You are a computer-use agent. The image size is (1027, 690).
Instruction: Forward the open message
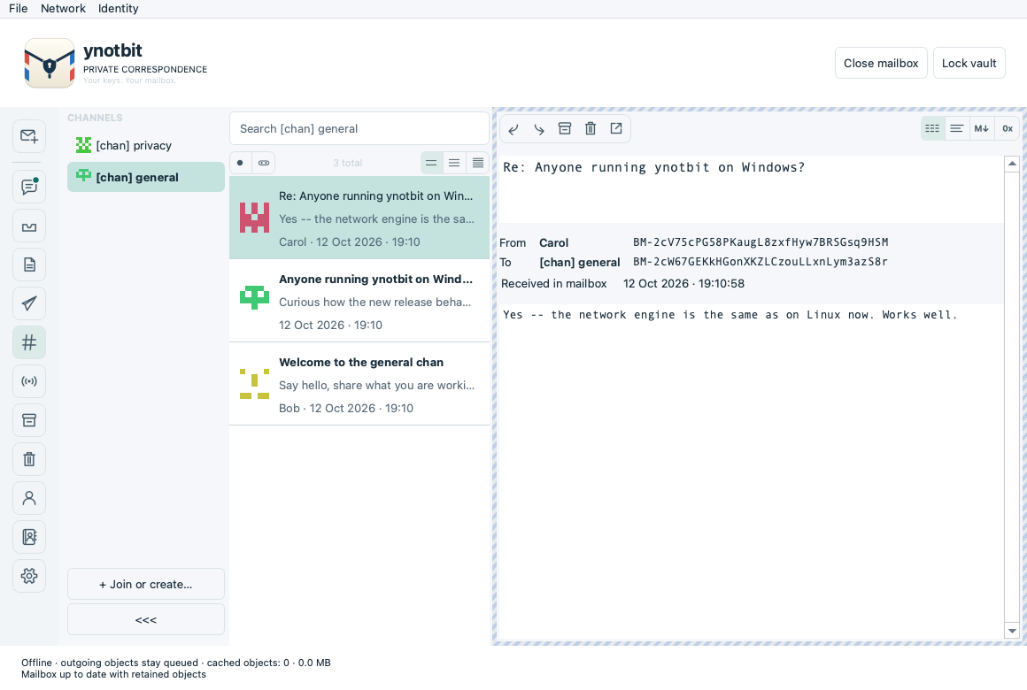[x=539, y=129]
